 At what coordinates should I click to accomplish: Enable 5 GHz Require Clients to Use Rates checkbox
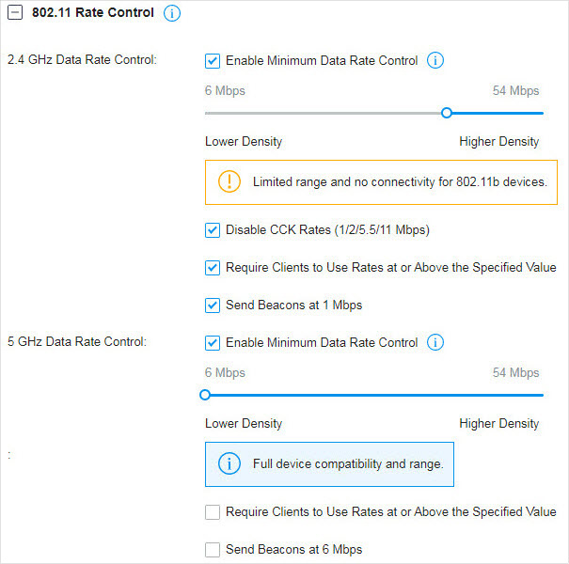pos(213,512)
